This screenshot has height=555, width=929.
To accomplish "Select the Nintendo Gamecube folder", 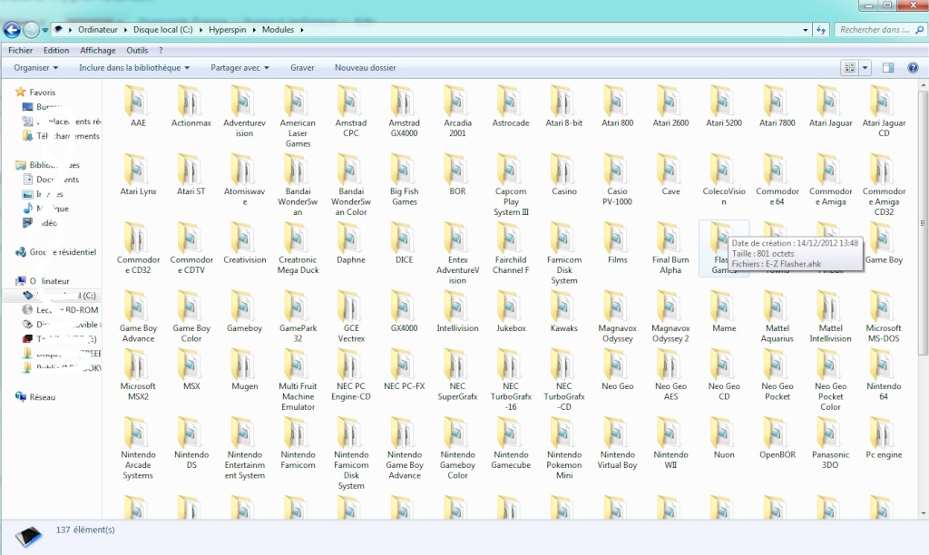I will pyautogui.click(x=510, y=443).
